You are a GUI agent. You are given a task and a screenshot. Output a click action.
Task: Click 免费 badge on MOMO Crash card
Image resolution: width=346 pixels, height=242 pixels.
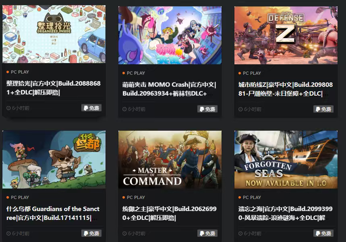click(207, 109)
